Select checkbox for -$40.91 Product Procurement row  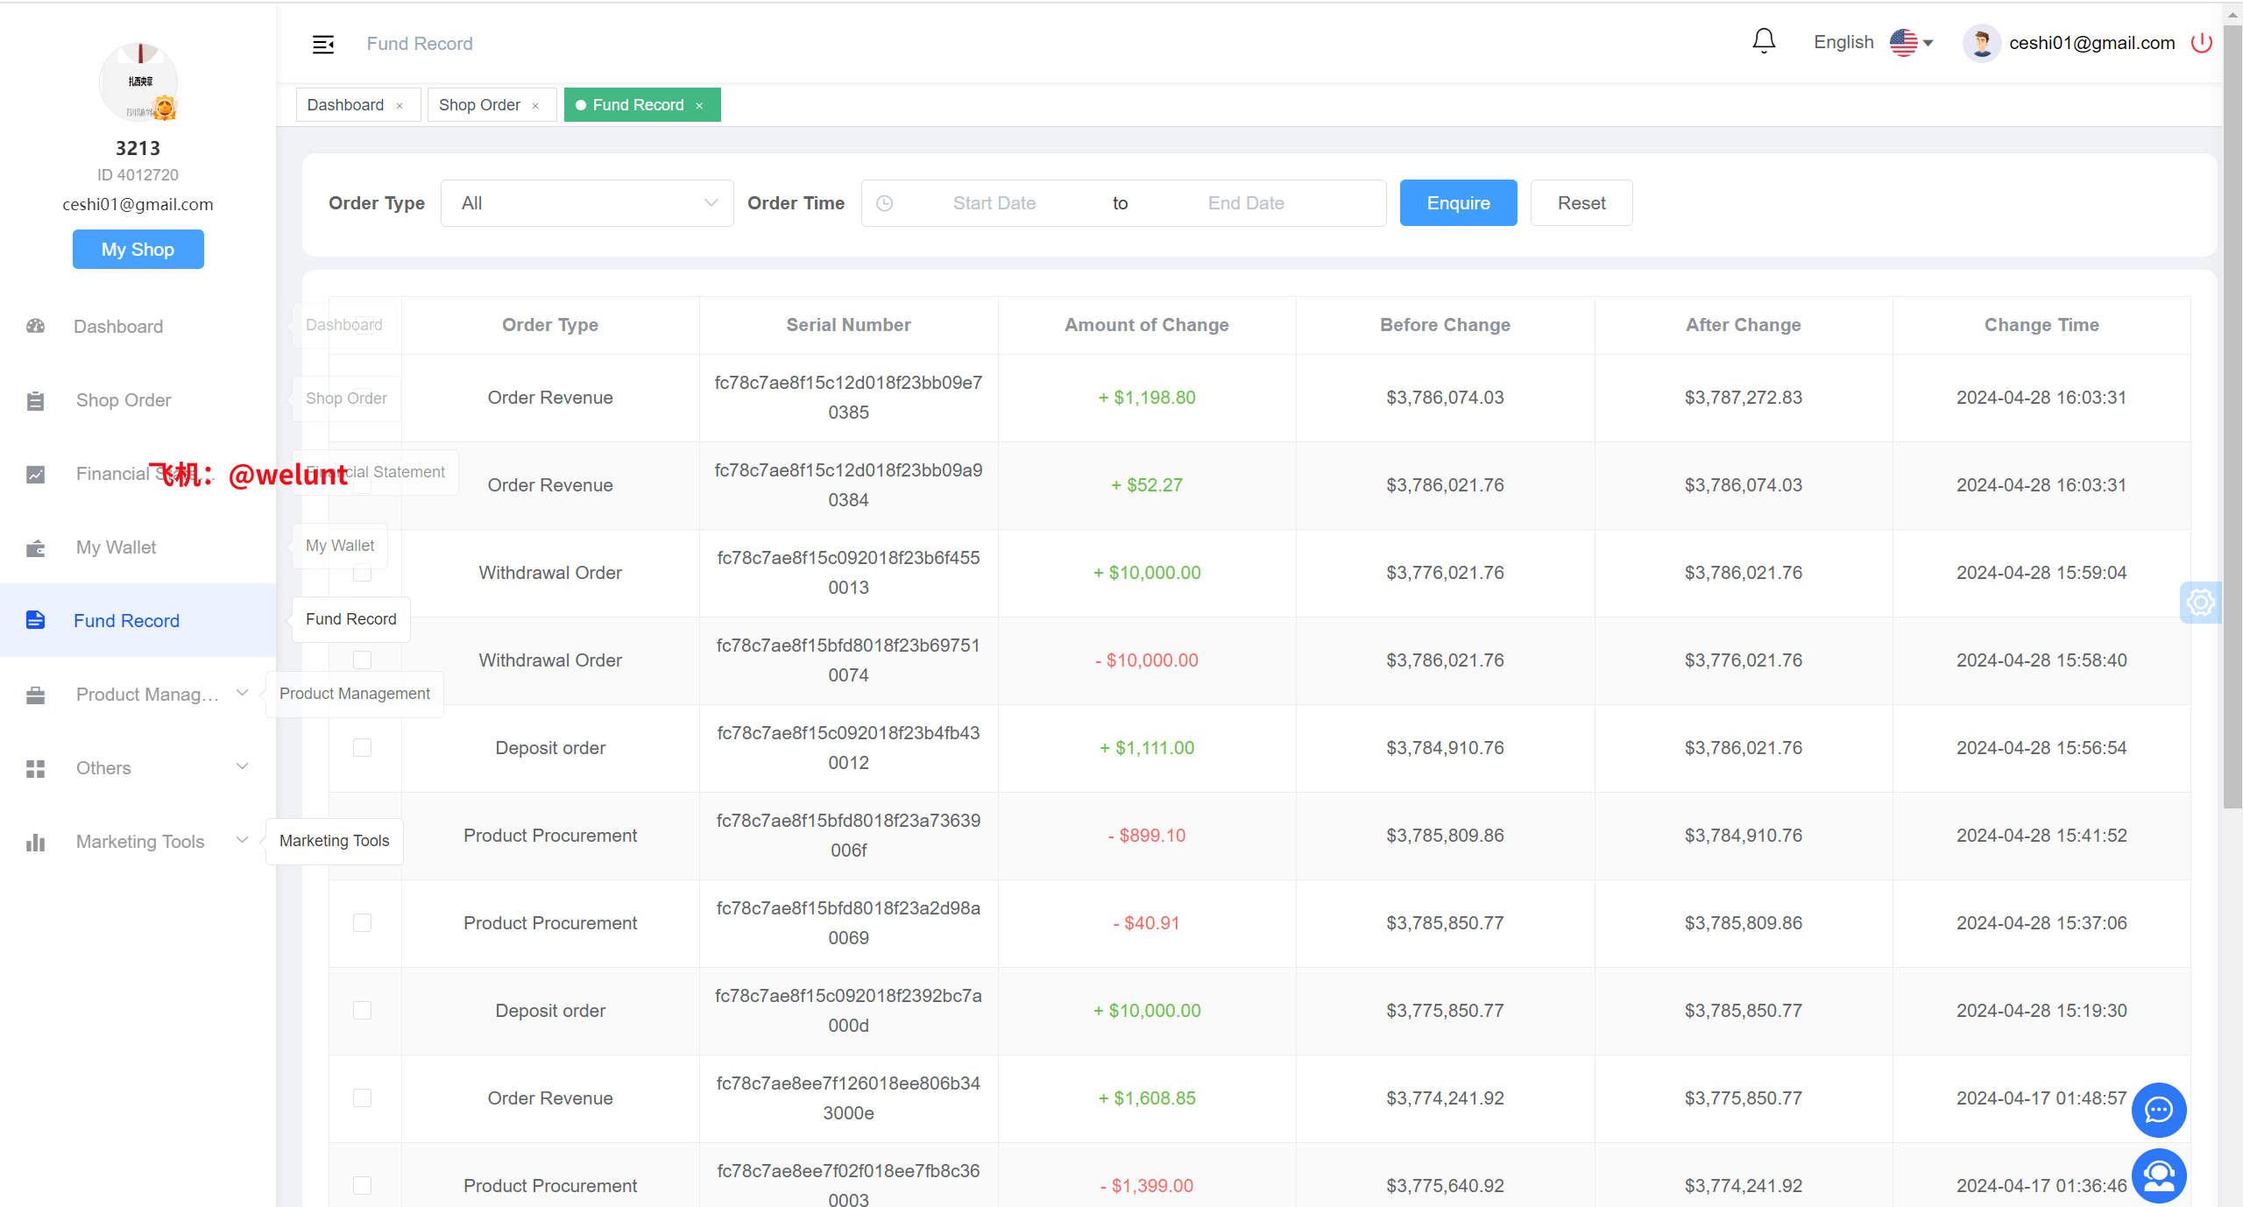(x=362, y=923)
